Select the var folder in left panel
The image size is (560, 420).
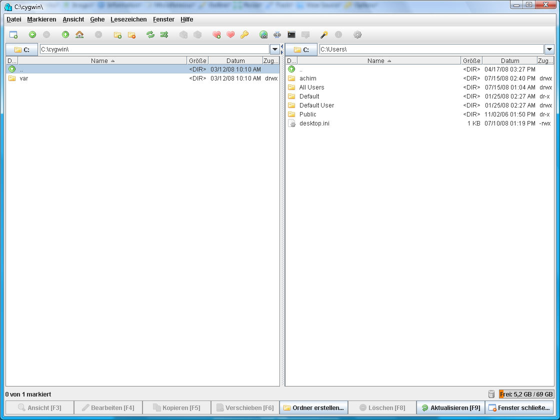click(143, 78)
